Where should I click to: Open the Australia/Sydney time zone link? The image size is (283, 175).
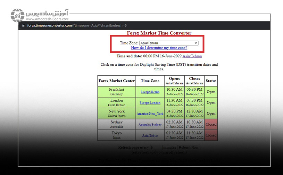tap(150, 124)
